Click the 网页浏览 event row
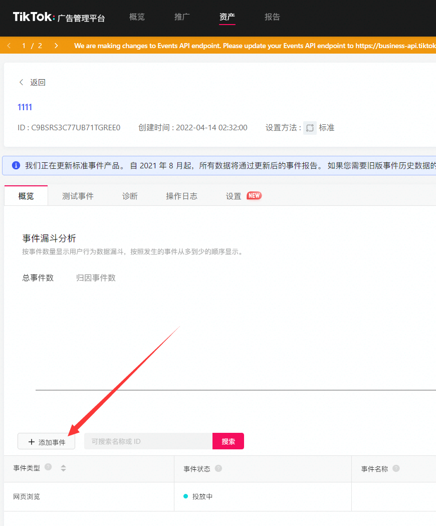The height and width of the screenshot is (526, 436). [x=220, y=496]
